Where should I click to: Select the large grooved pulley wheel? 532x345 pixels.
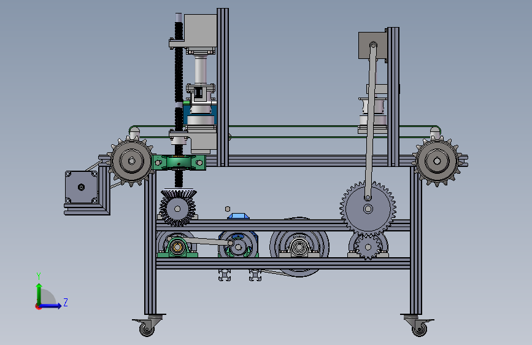[299, 247]
